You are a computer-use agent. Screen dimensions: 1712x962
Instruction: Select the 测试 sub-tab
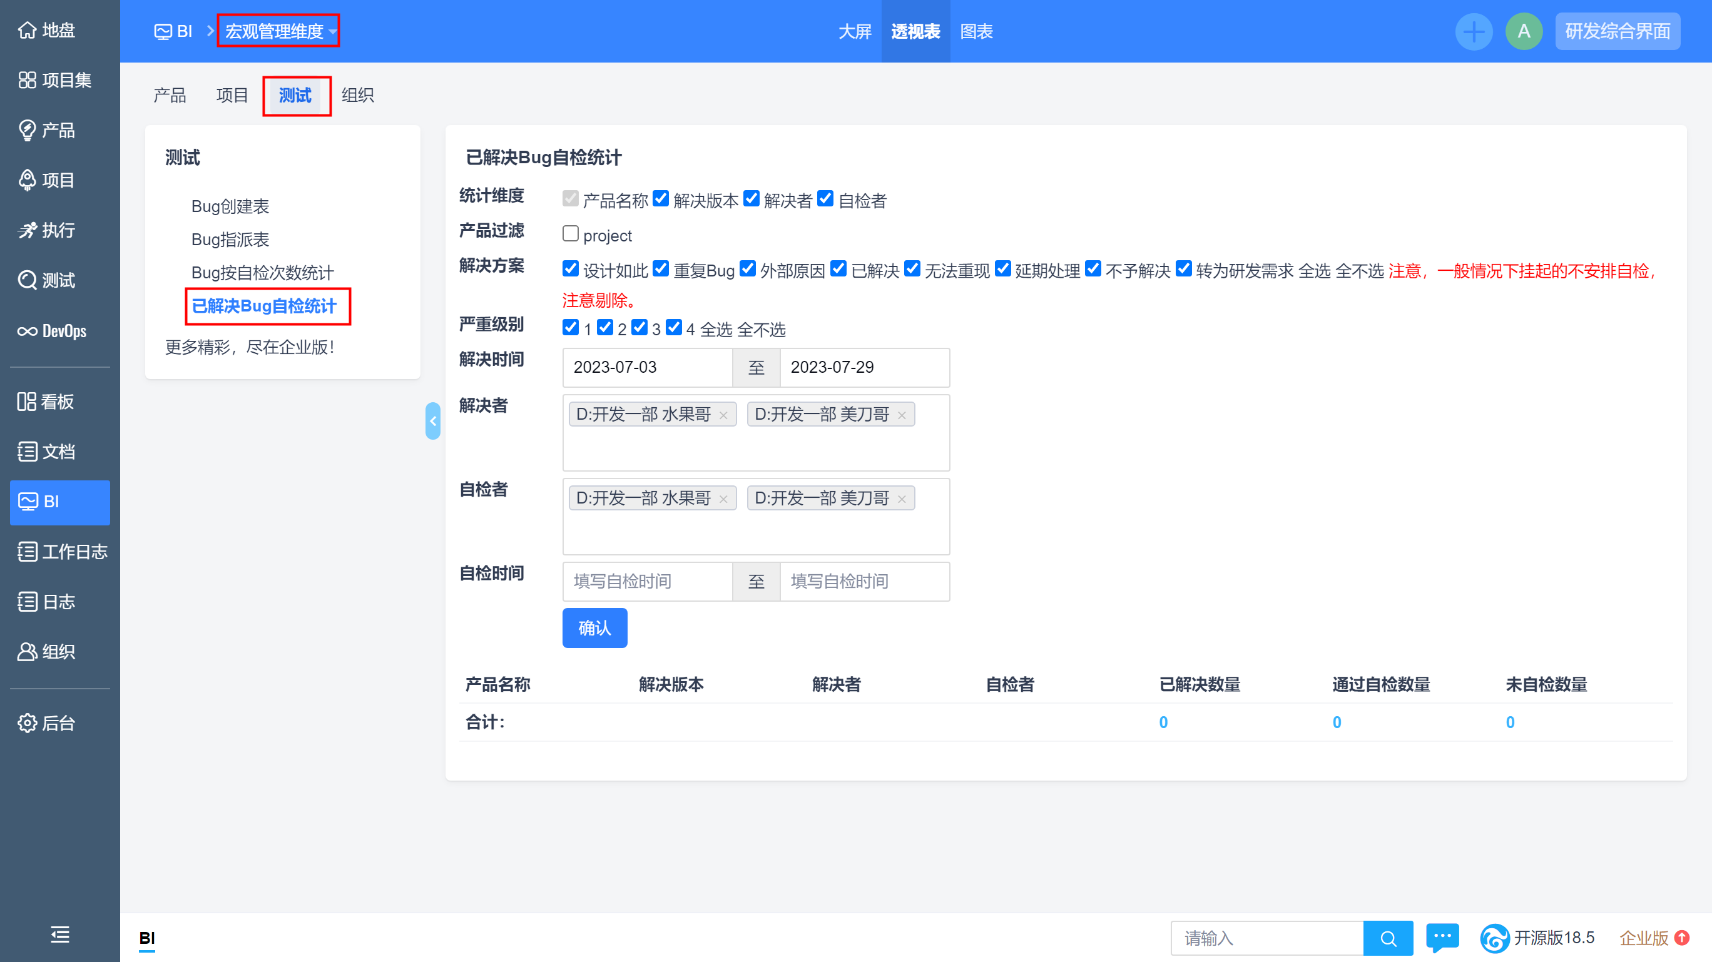tap(295, 96)
